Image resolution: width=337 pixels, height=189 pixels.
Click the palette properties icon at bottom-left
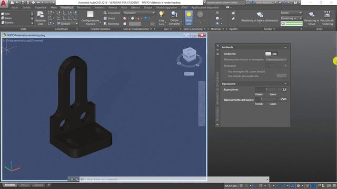click(217, 124)
